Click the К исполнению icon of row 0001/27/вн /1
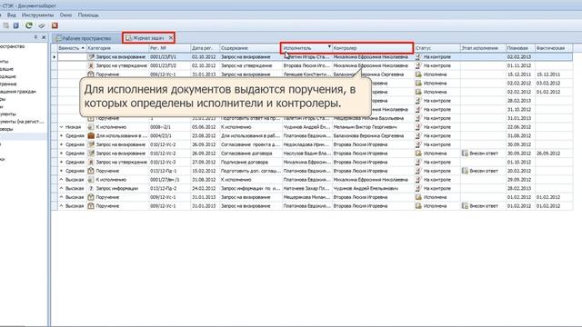This screenshot has height=327, width=582. [x=91, y=180]
